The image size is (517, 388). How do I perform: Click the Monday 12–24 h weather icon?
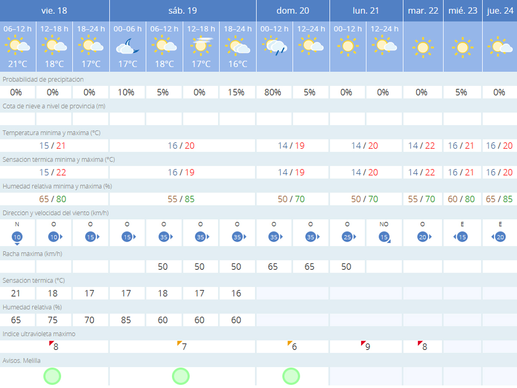pos(384,45)
